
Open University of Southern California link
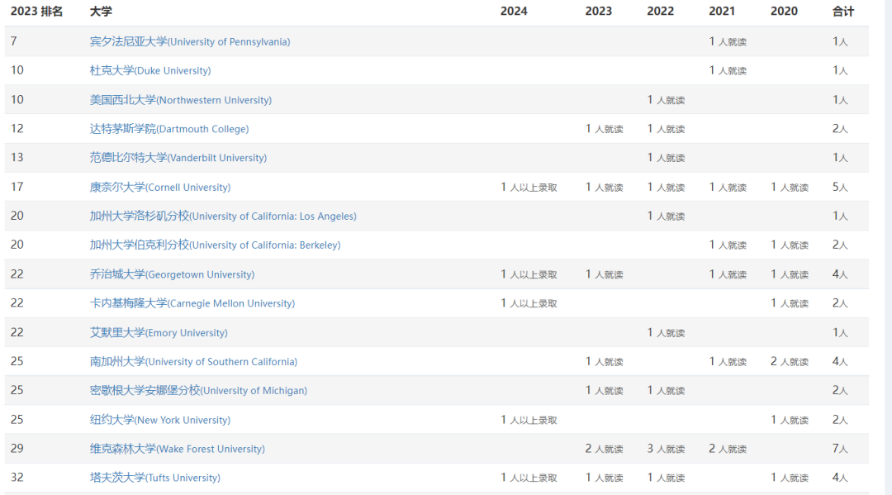point(193,361)
